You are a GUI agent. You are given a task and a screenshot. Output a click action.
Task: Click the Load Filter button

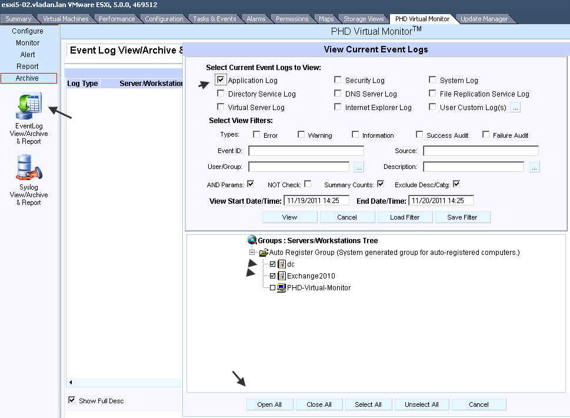pyautogui.click(x=405, y=217)
